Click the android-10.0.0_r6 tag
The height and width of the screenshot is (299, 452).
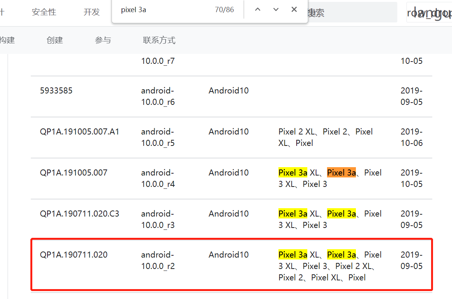coord(158,97)
